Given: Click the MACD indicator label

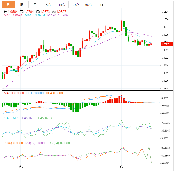Looking at the screenshot, I should click(14, 93).
